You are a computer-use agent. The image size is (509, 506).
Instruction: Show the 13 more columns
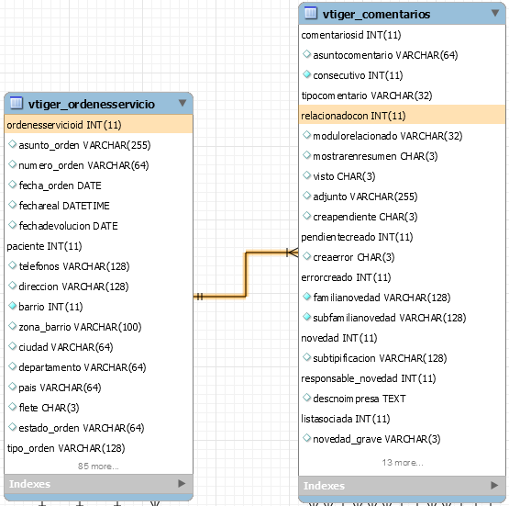click(x=403, y=462)
